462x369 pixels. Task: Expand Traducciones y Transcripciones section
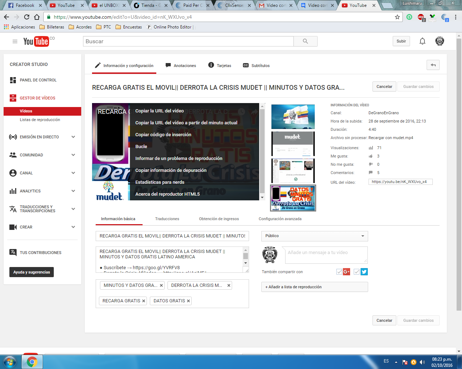click(73, 209)
